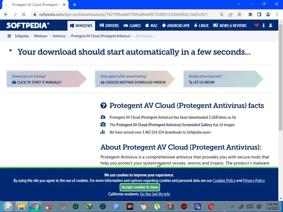Viewport: 283px width, 212px height.
Task: Click the red heart icon
Action: click(257, 25)
